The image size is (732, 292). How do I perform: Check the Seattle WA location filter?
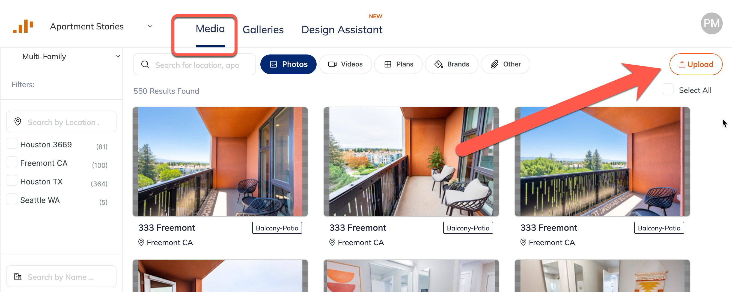[12, 199]
